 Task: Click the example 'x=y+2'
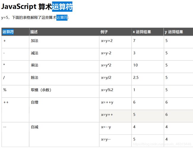[107, 41]
